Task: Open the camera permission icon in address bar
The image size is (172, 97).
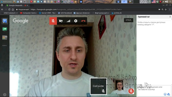Action: tap(159, 9)
